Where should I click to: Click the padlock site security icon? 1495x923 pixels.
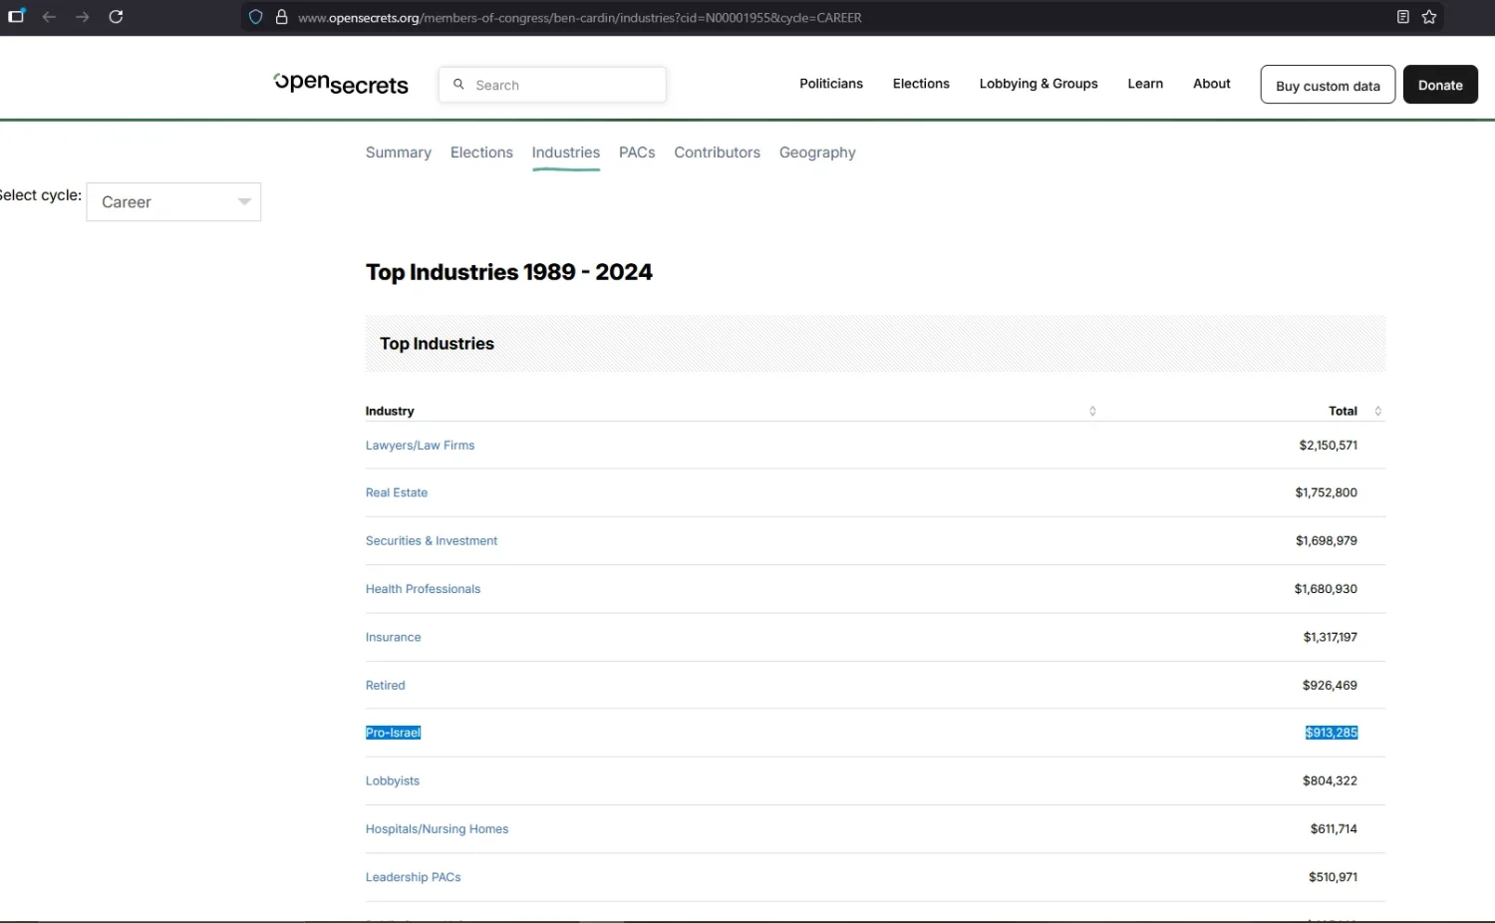click(x=282, y=17)
